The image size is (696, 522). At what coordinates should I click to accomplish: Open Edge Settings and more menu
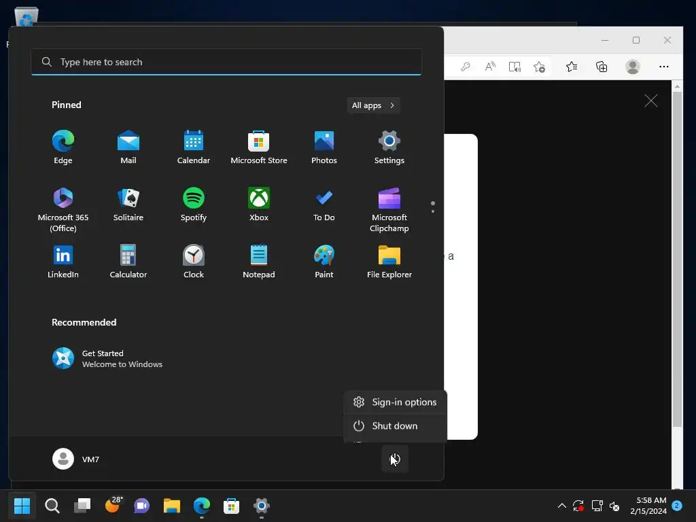coord(664,67)
